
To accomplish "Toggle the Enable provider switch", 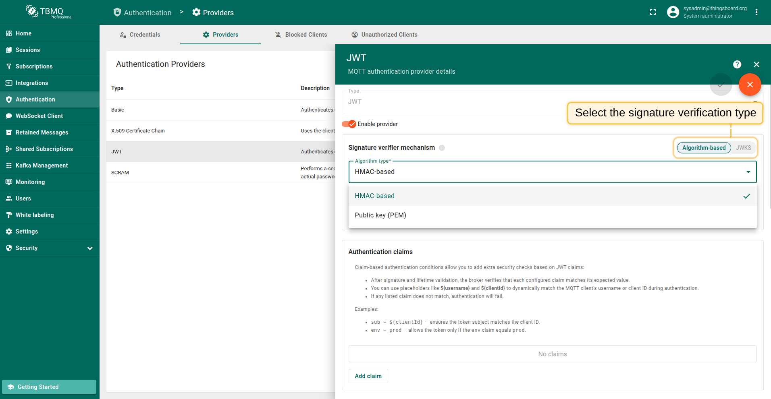I will pyautogui.click(x=349, y=124).
